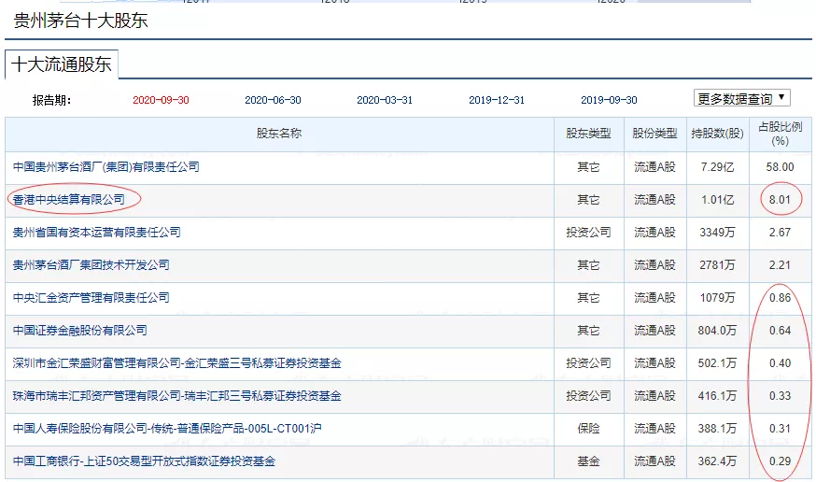Click the 2781万 shares cell
The width and height of the screenshot is (816, 482).
pyautogui.click(x=717, y=265)
